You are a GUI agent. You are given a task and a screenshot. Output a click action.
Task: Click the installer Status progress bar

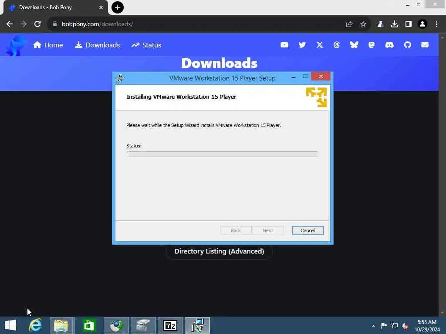tap(223, 154)
